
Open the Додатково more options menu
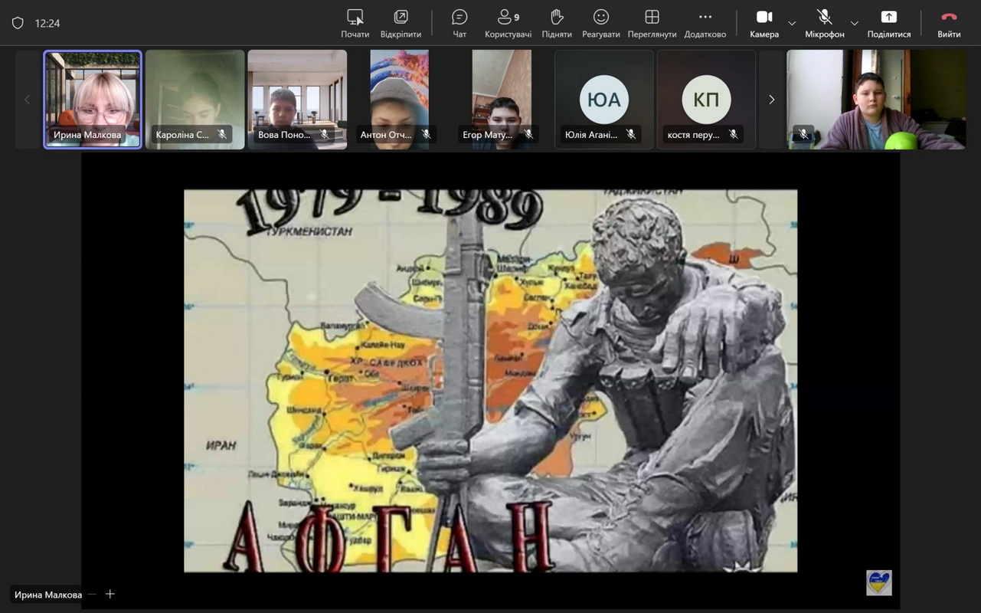click(x=705, y=23)
